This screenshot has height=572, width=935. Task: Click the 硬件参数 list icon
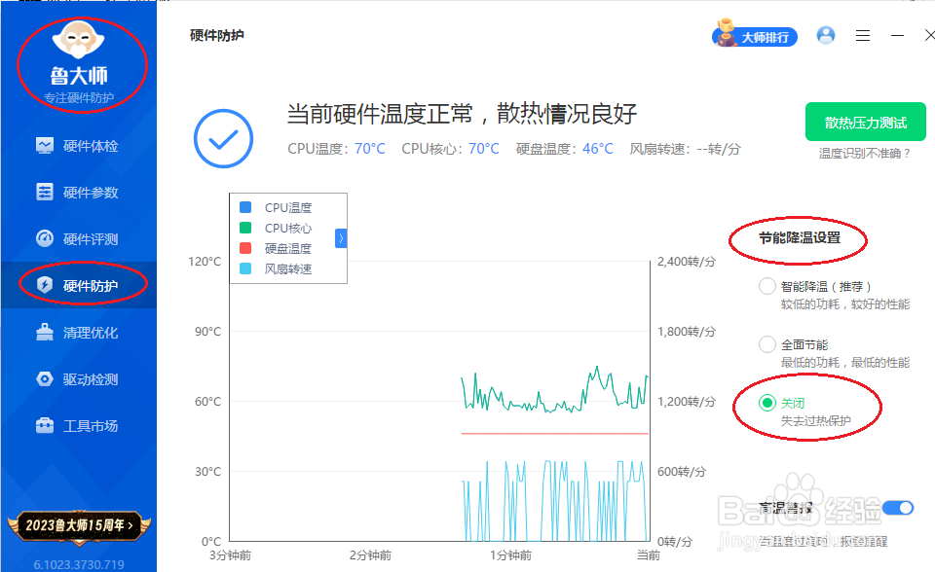[x=45, y=192]
